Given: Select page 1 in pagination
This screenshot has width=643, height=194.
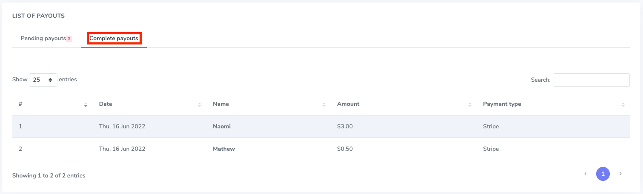Looking at the screenshot, I should click(603, 174).
